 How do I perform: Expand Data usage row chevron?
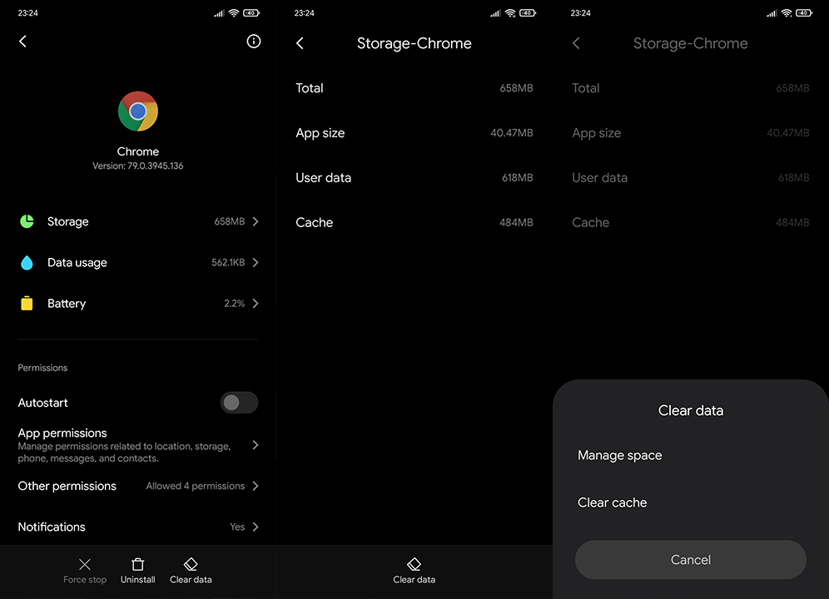click(x=256, y=262)
